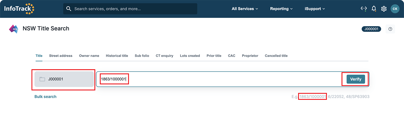Switch to the Owner name tab
The height and width of the screenshot is (122, 404).
tap(89, 56)
